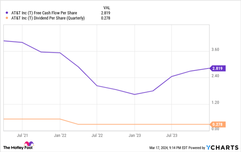
Task: Click the 2.819 value in the legend
Action: tap(106, 13)
